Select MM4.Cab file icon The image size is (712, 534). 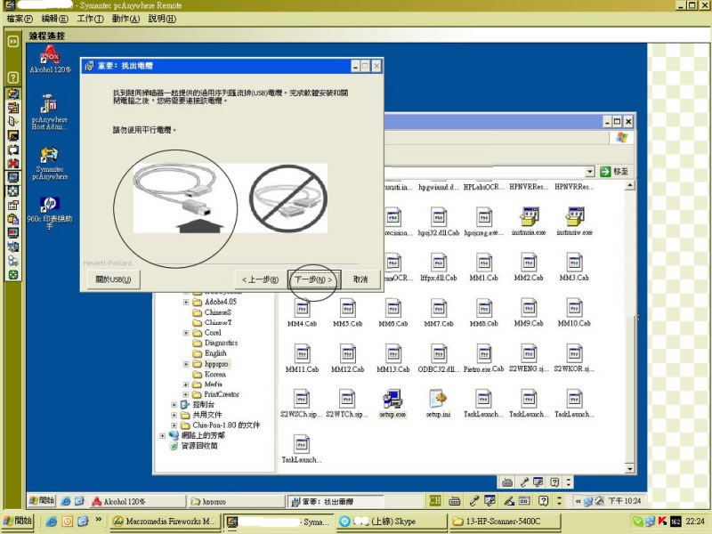tap(302, 313)
